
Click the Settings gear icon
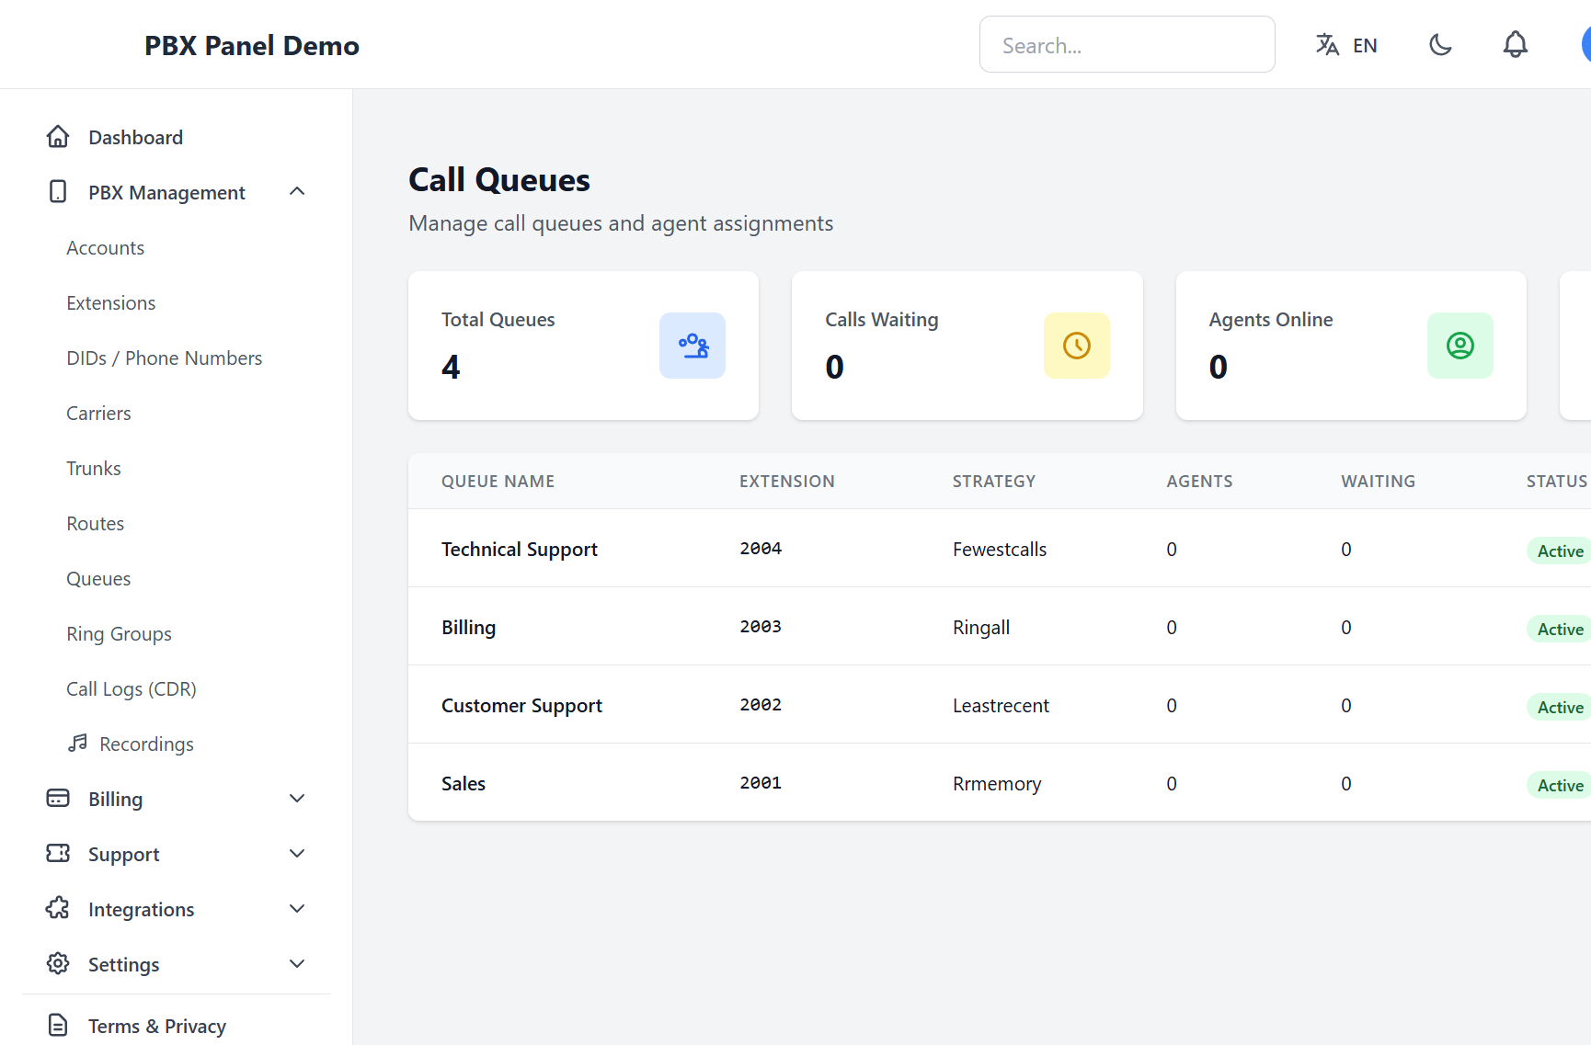pyautogui.click(x=58, y=963)
